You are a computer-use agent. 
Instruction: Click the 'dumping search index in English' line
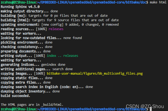(47, 87)
